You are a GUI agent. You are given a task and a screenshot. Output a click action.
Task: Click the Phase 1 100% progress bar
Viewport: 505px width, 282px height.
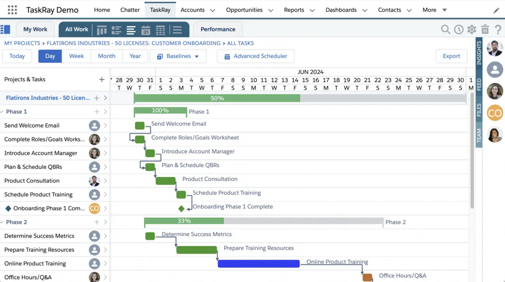(x=161, y=111)
